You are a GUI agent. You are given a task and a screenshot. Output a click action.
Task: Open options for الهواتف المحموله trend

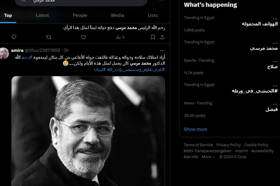click(x=275, y=19)
